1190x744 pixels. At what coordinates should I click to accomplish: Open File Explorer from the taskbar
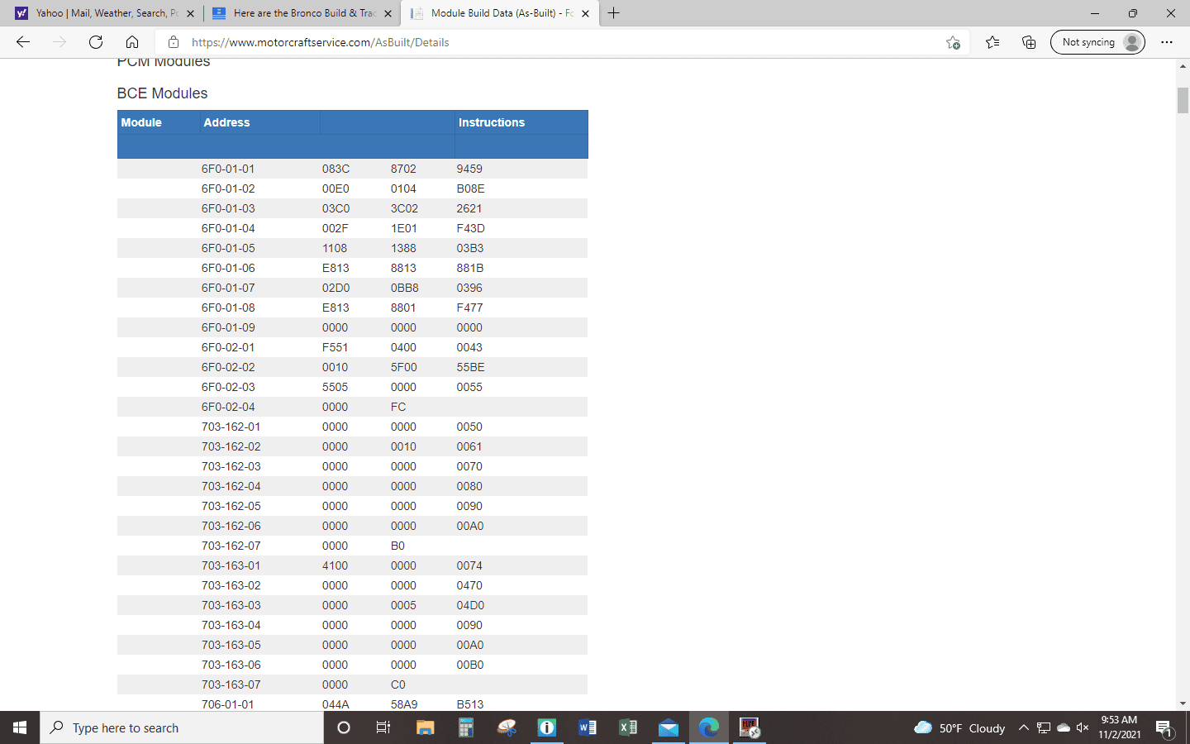click(x=425, y=727)
